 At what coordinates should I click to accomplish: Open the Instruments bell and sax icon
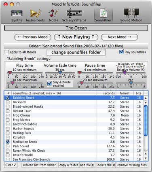pyautogui.click(x=35, y=13)
